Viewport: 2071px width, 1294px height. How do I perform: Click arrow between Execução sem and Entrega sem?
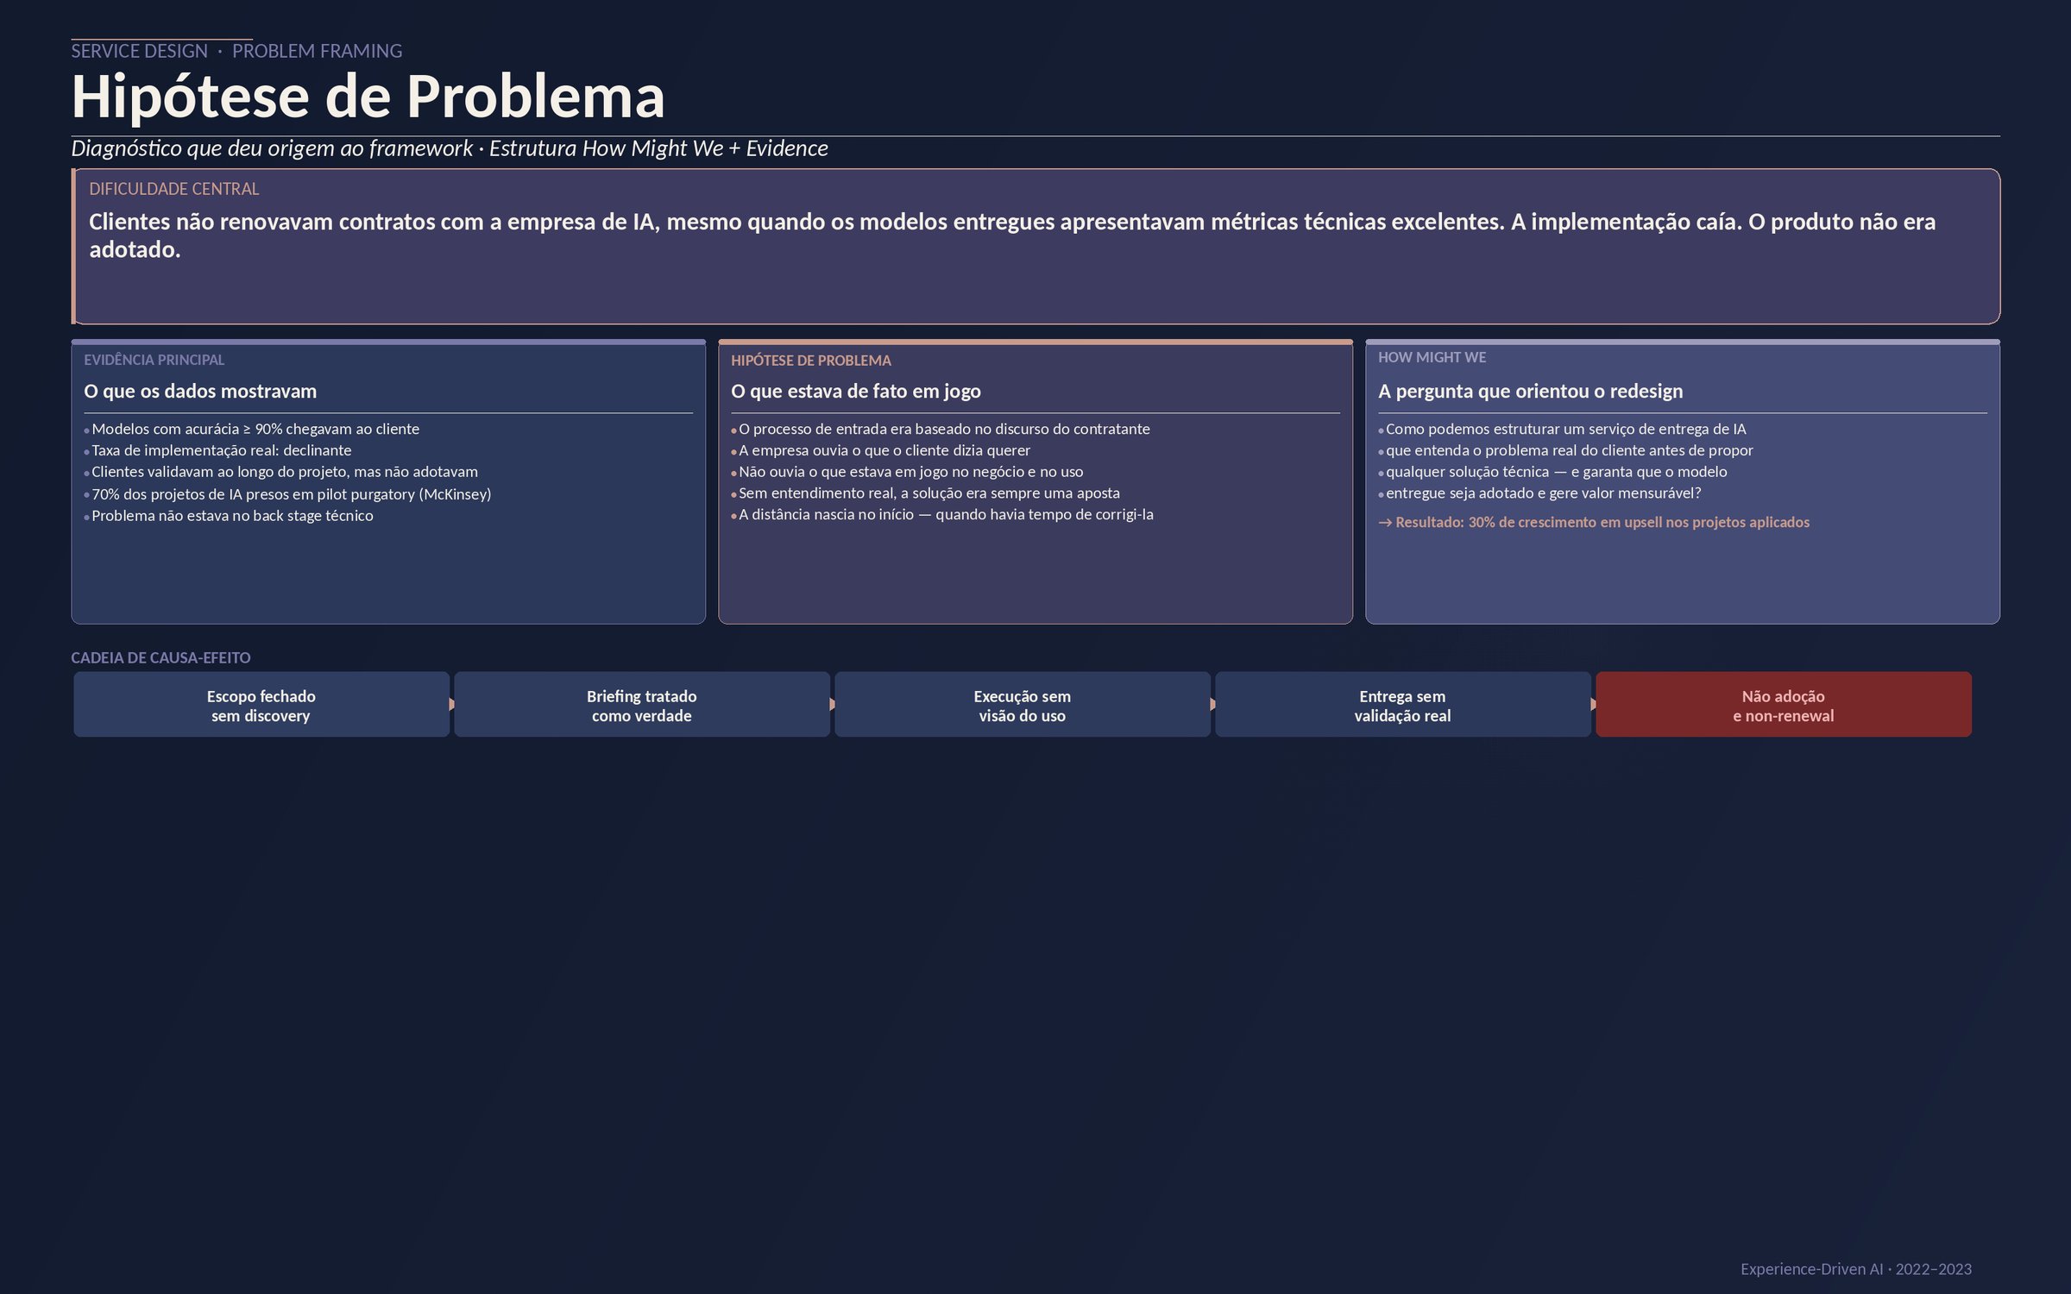point(1213,704)
